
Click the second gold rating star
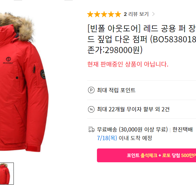(97, 14)
